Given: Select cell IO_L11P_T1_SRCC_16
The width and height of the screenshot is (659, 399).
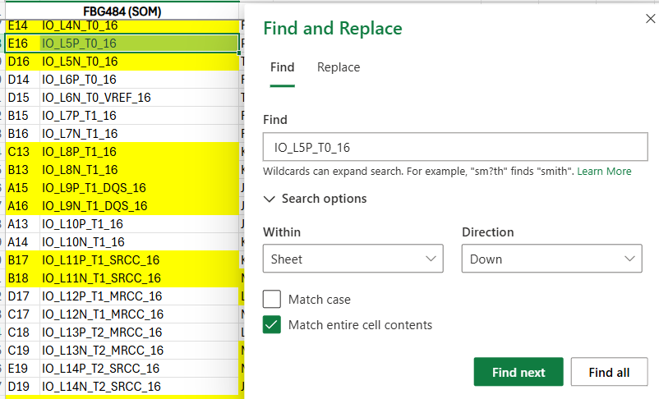Looking at the screenshot, I should click(139, 260).
